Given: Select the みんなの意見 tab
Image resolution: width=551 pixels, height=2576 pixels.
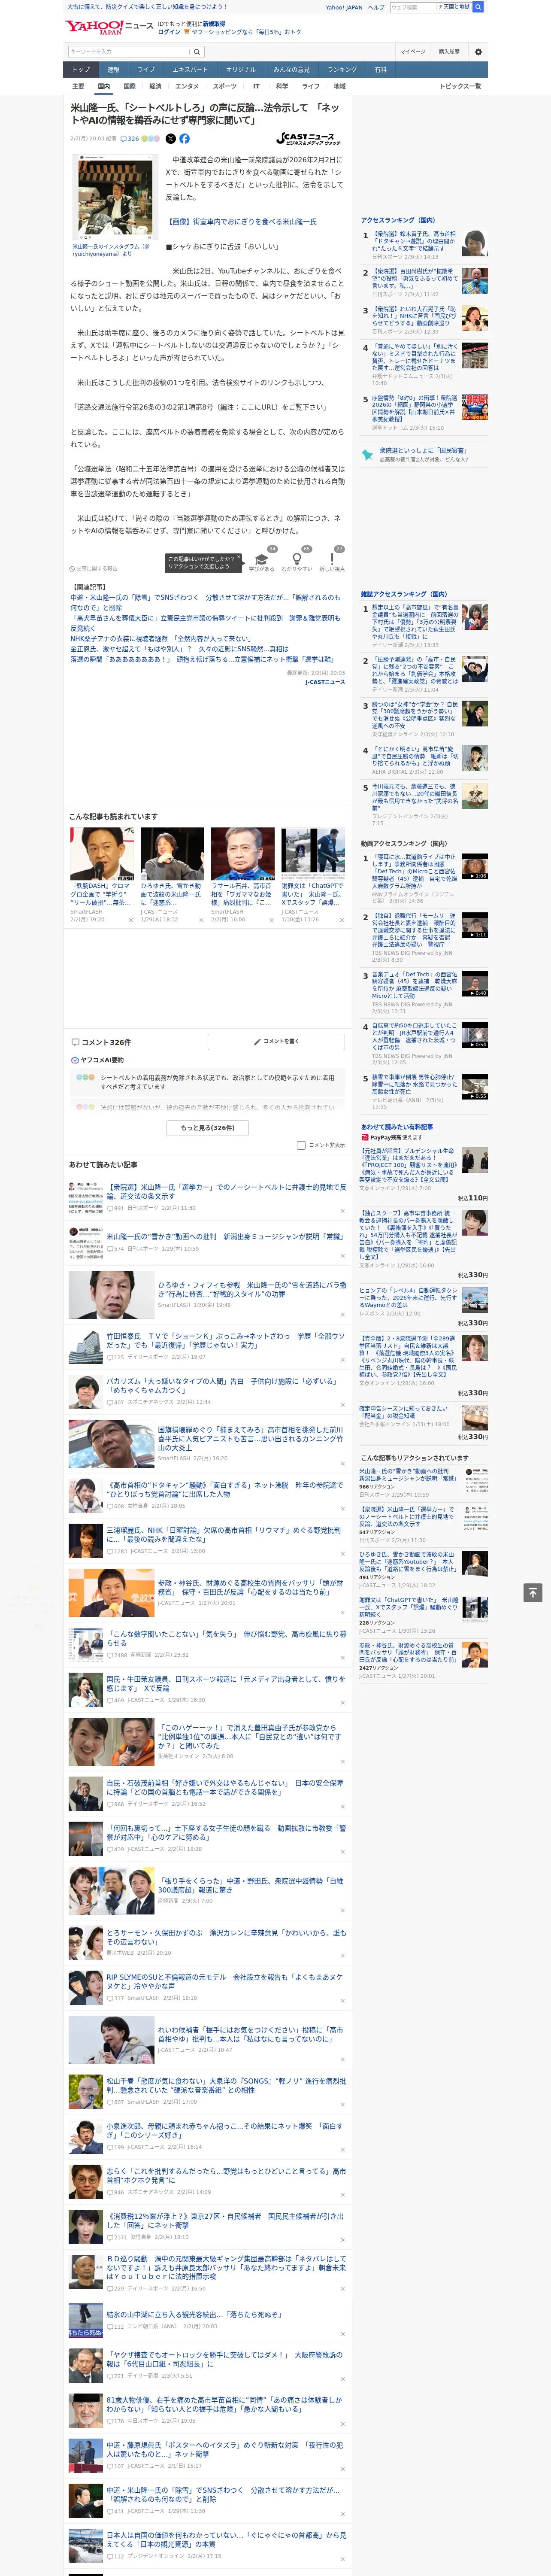Looking at the screenshot, I should click(x=292, y=70).
